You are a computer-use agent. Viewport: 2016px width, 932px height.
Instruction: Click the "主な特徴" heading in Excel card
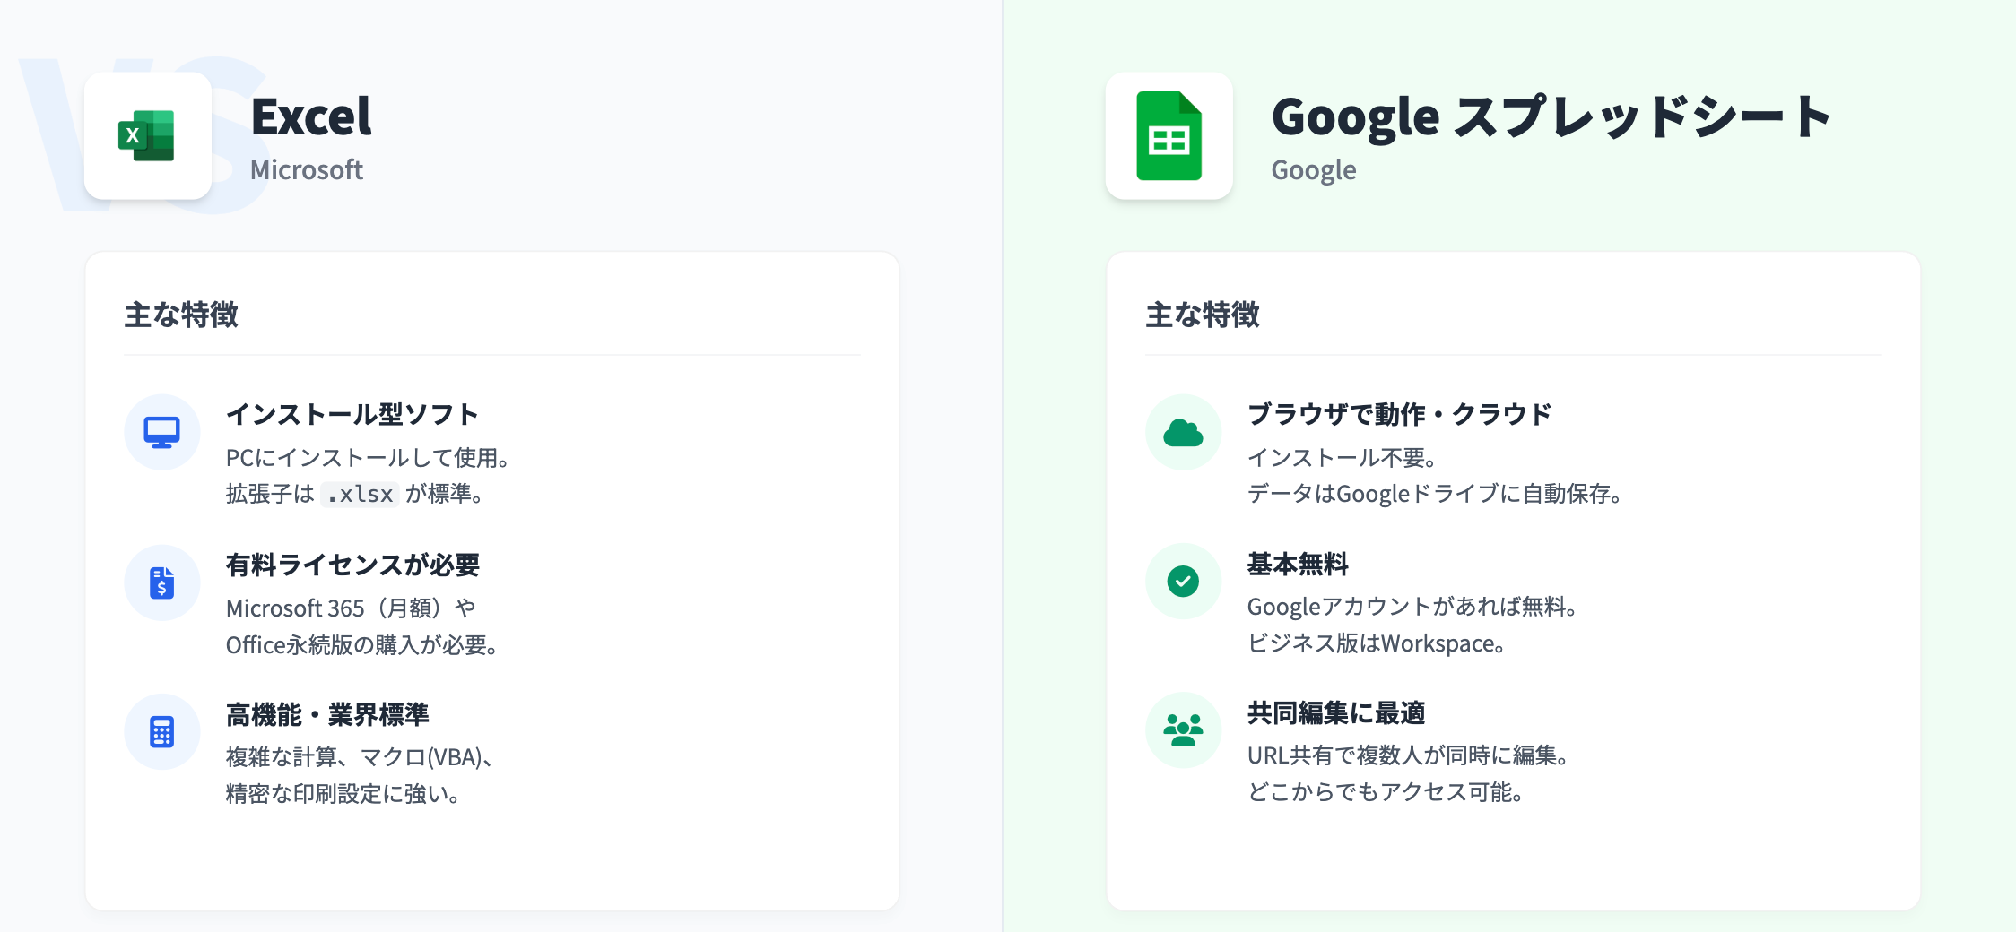pos(181,315)
